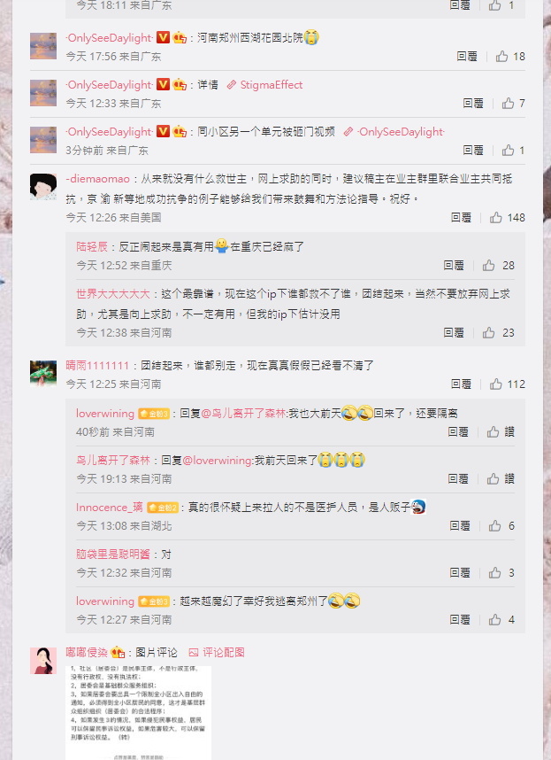Screen dimensions: 551x760
Task: Like 脑袋里是聪明酱's reply 对
Action: point(494,573)
